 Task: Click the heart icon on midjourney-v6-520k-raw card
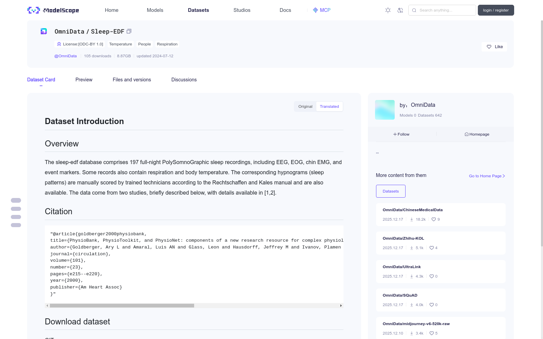point(432,333)
